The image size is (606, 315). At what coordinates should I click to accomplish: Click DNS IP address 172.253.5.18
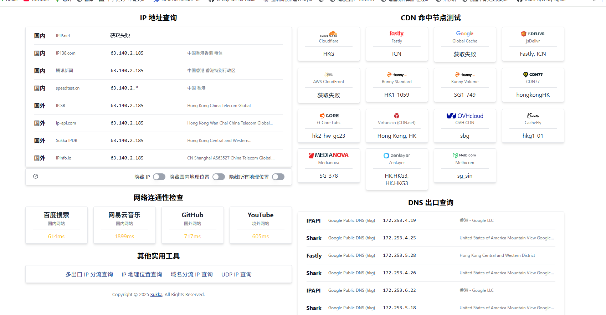399,308
